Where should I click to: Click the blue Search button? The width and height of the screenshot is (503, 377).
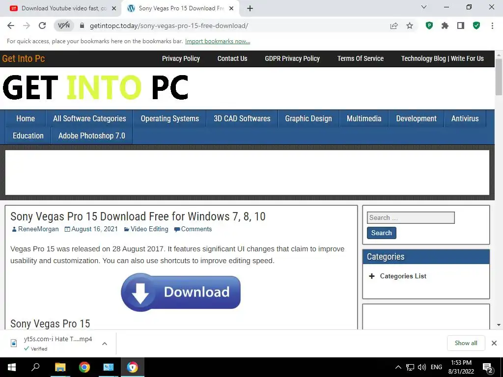(x=381, y=233)
